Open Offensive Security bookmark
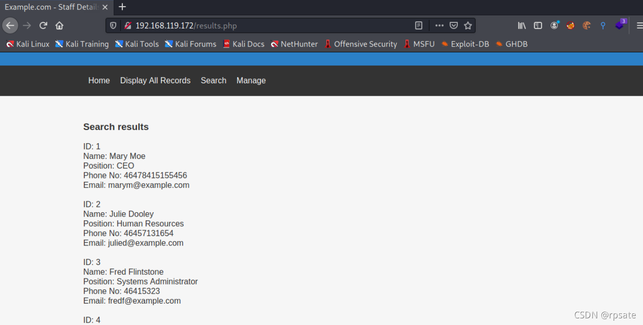 click(361, 44)
